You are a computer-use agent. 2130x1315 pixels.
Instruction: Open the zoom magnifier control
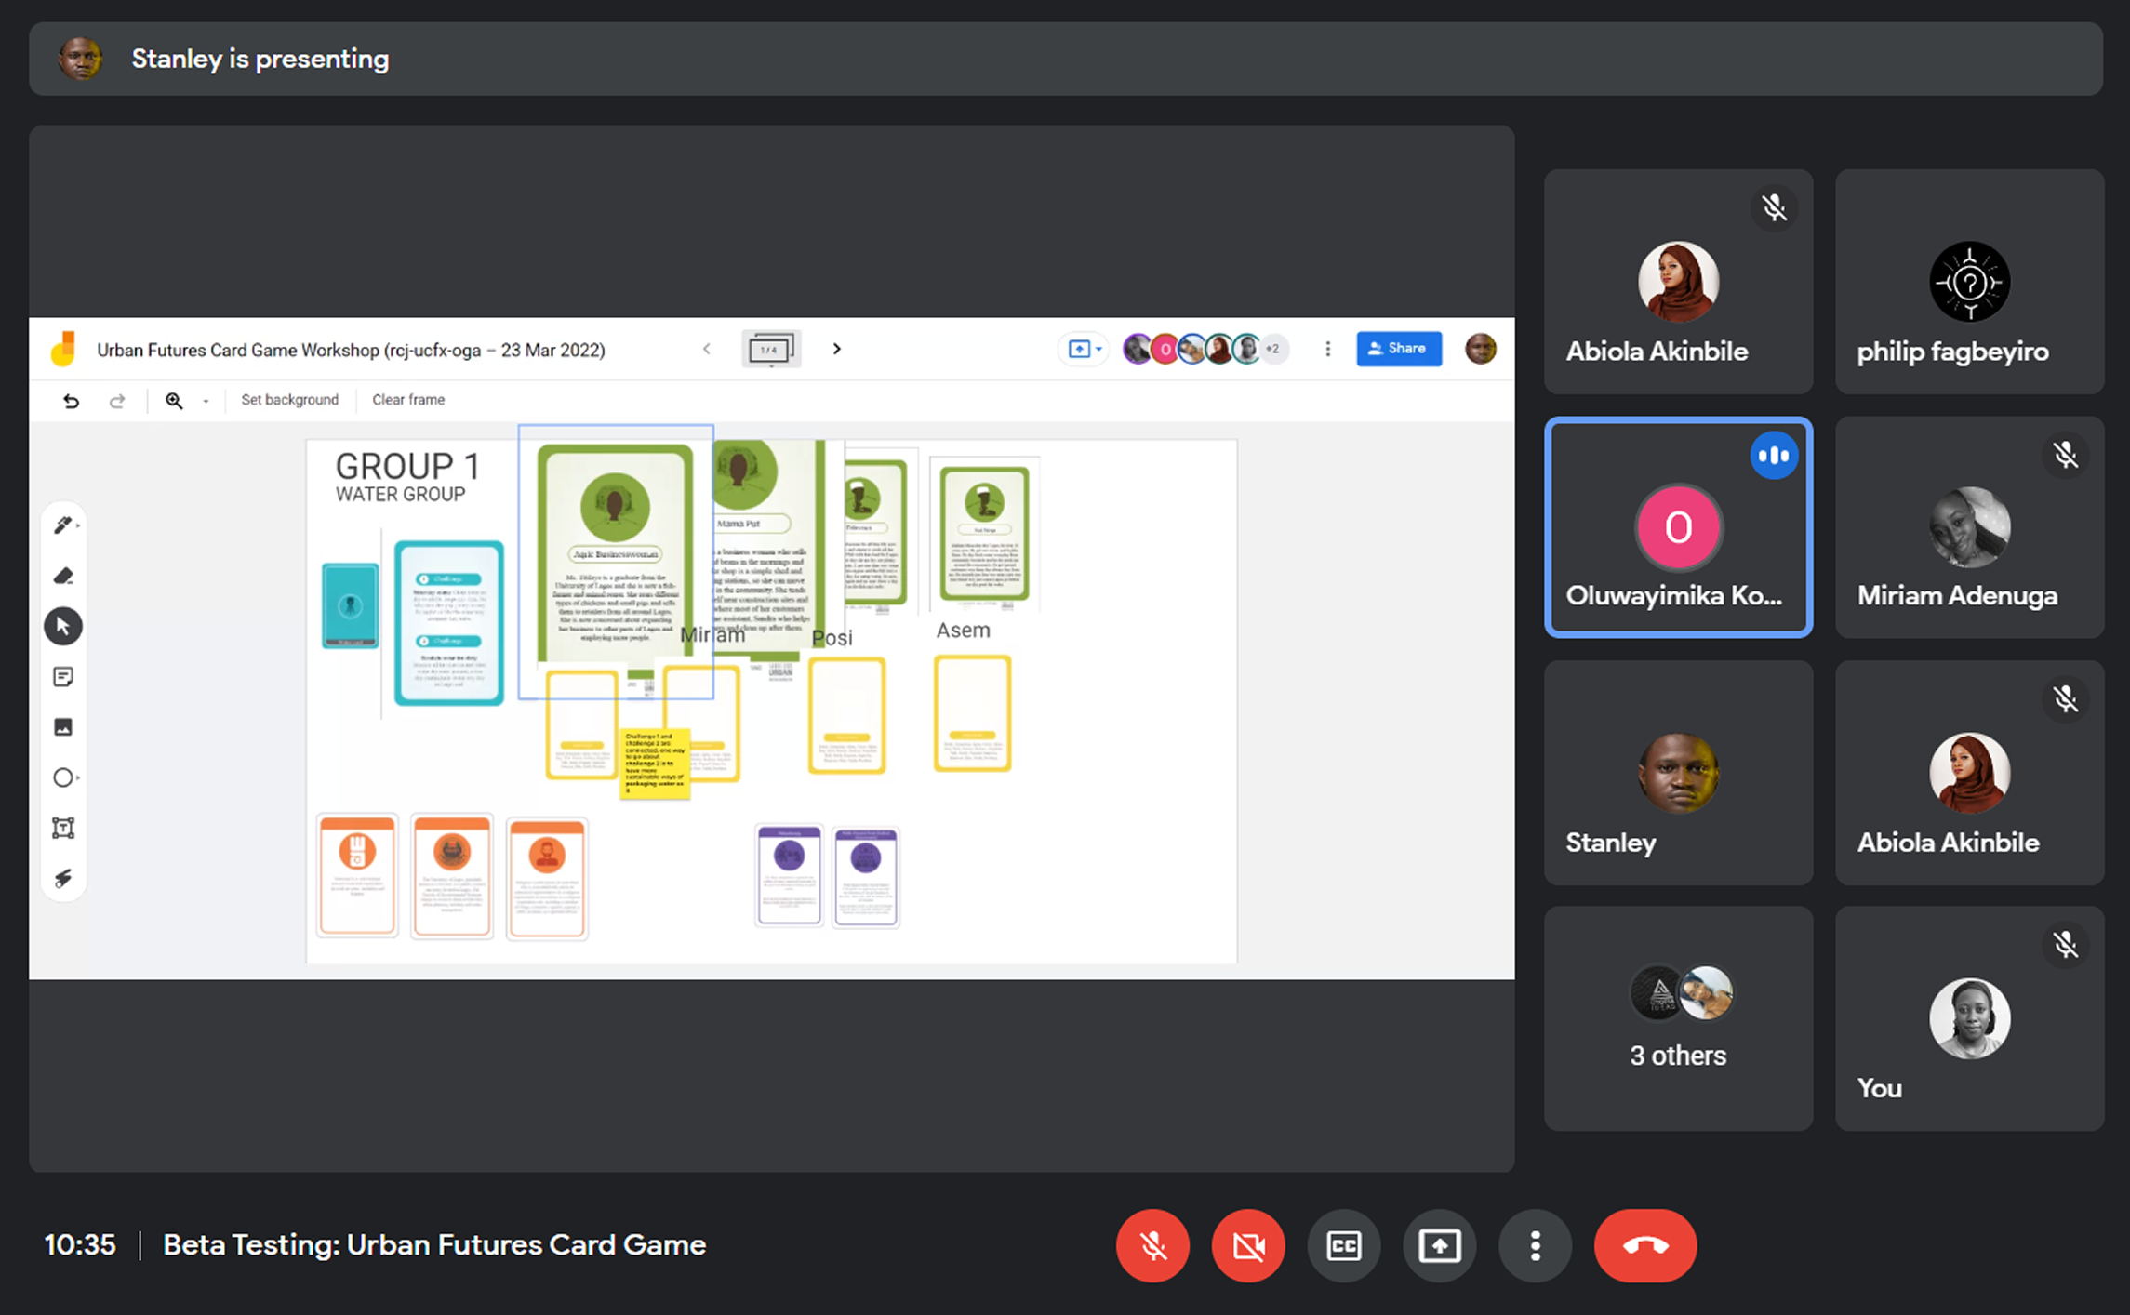click(x=174, y=401)
